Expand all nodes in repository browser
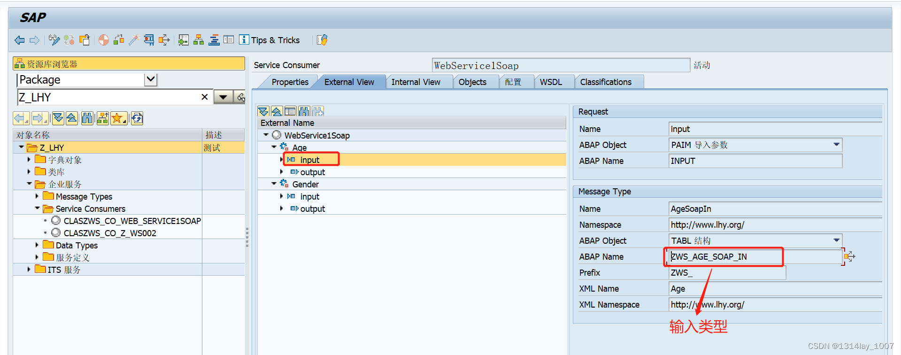Screen dimensions: 901x355 58,118
